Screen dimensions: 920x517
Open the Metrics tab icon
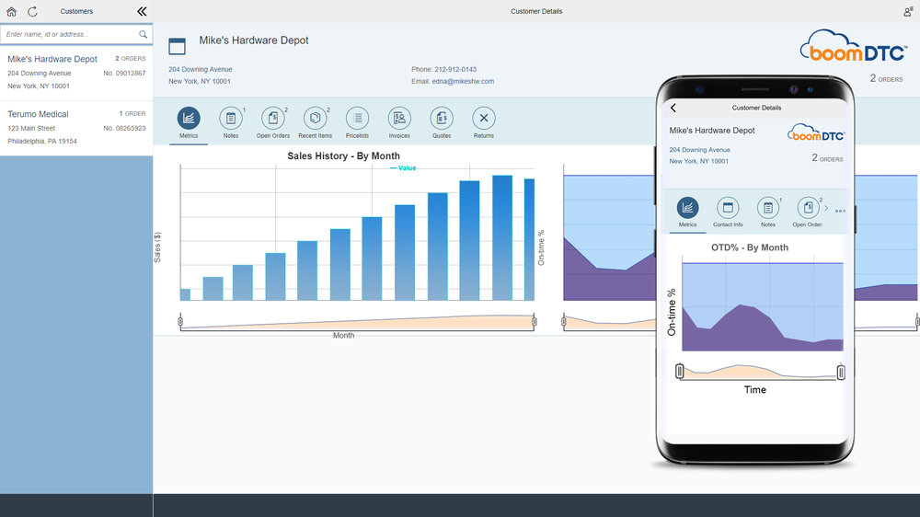point(189,118)
